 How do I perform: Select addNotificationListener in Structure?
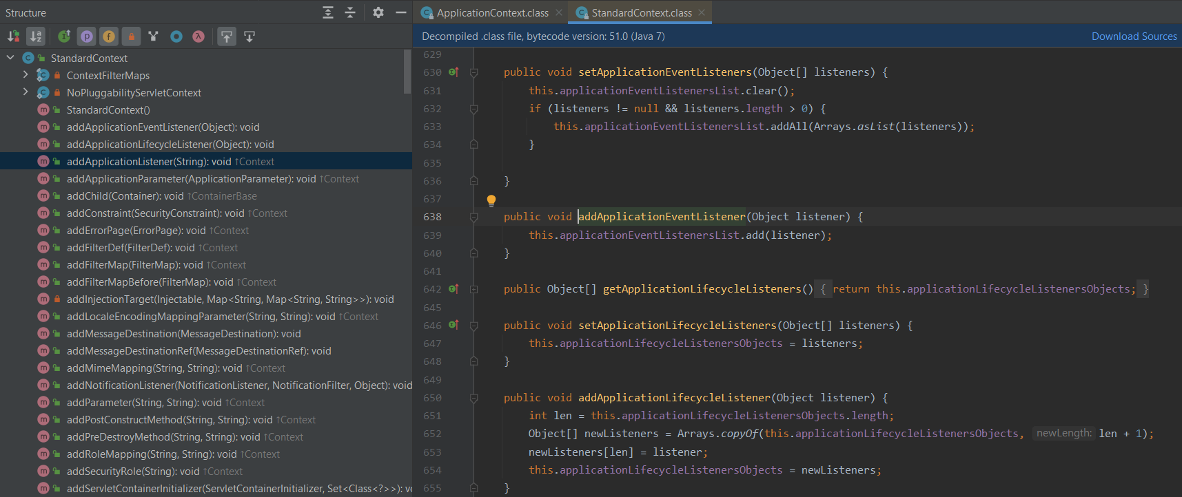206,385
